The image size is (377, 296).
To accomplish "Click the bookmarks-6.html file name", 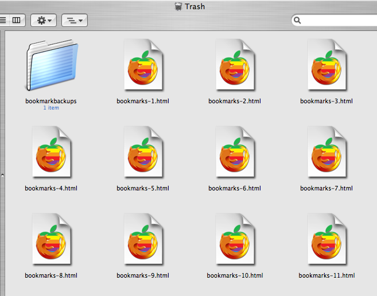I will [235, 188].
